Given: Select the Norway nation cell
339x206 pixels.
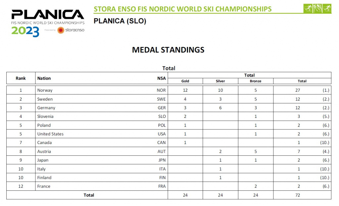Looking at the screenshot, I should 45,90.
